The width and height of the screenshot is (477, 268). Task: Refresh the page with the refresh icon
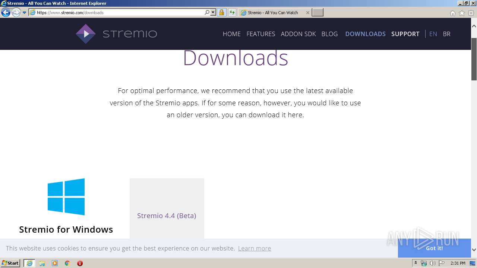232,12
